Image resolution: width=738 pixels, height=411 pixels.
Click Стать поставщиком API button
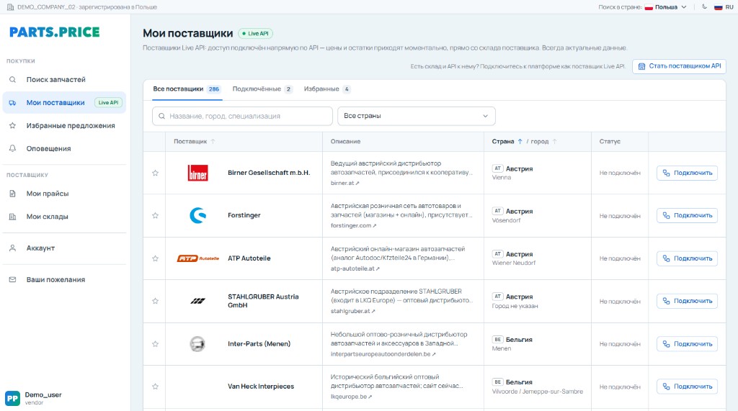click(679, 66)
